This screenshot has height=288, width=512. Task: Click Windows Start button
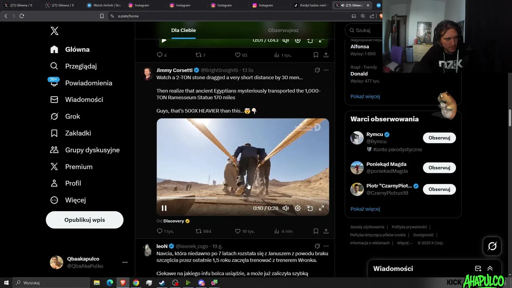(6, 283)
